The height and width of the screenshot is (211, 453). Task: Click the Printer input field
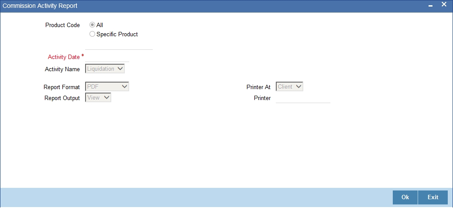click(303, 98)
